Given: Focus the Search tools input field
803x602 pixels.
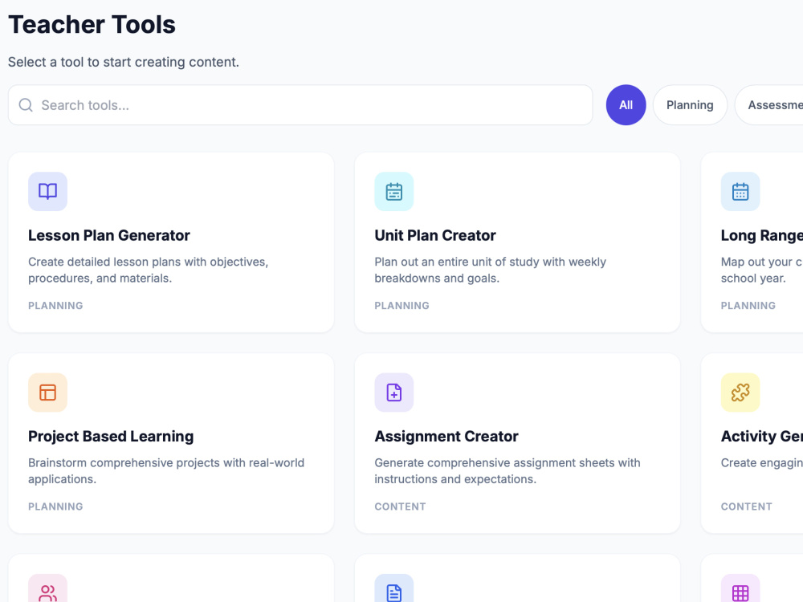Looking at the screenshot, I should tap(300, 105).
